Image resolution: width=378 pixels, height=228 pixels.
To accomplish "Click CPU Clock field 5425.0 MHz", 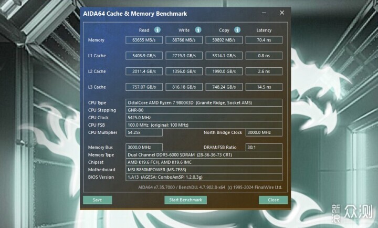I will click(x=204, y=118).
